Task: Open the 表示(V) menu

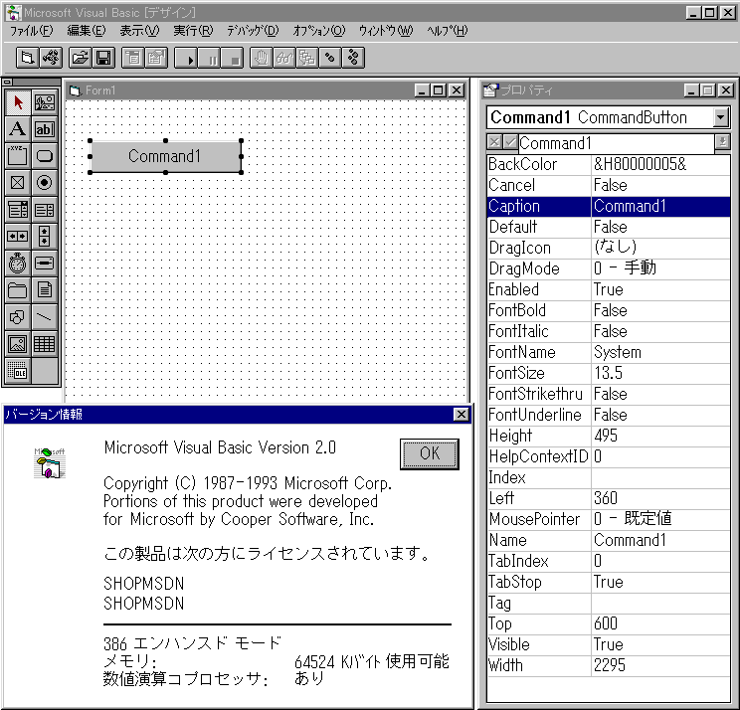Action: [139, 31]
